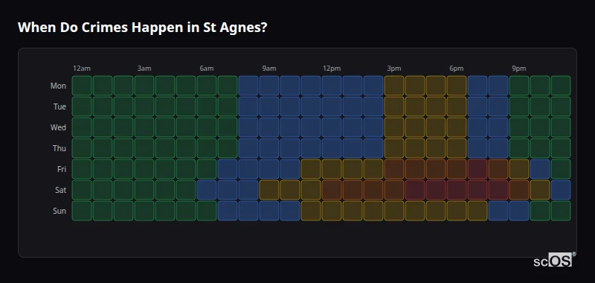Select the Saturday 6pm heatmap cell
Viewport: 595px width, 283px height.
click(x=457, y=190)
